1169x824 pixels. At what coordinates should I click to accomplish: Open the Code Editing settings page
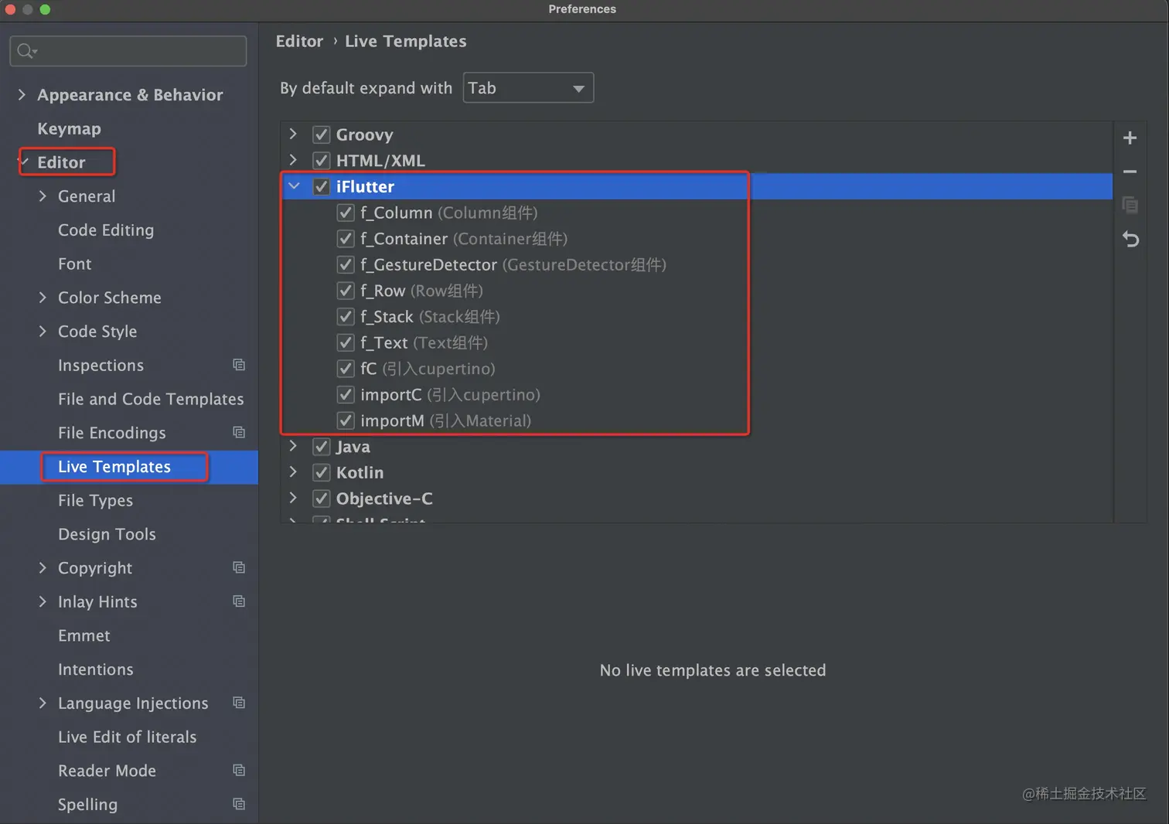pyautogui.click(x=106, y=230)
